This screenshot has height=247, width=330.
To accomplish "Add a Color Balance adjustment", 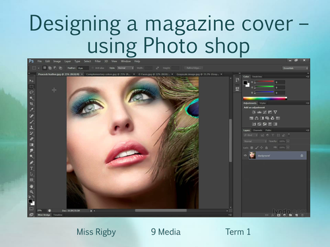I will coord(257,118).
